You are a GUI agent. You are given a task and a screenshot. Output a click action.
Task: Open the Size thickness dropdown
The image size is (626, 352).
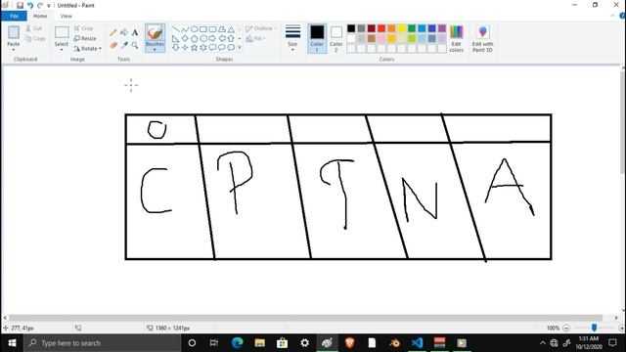point(292,38)
